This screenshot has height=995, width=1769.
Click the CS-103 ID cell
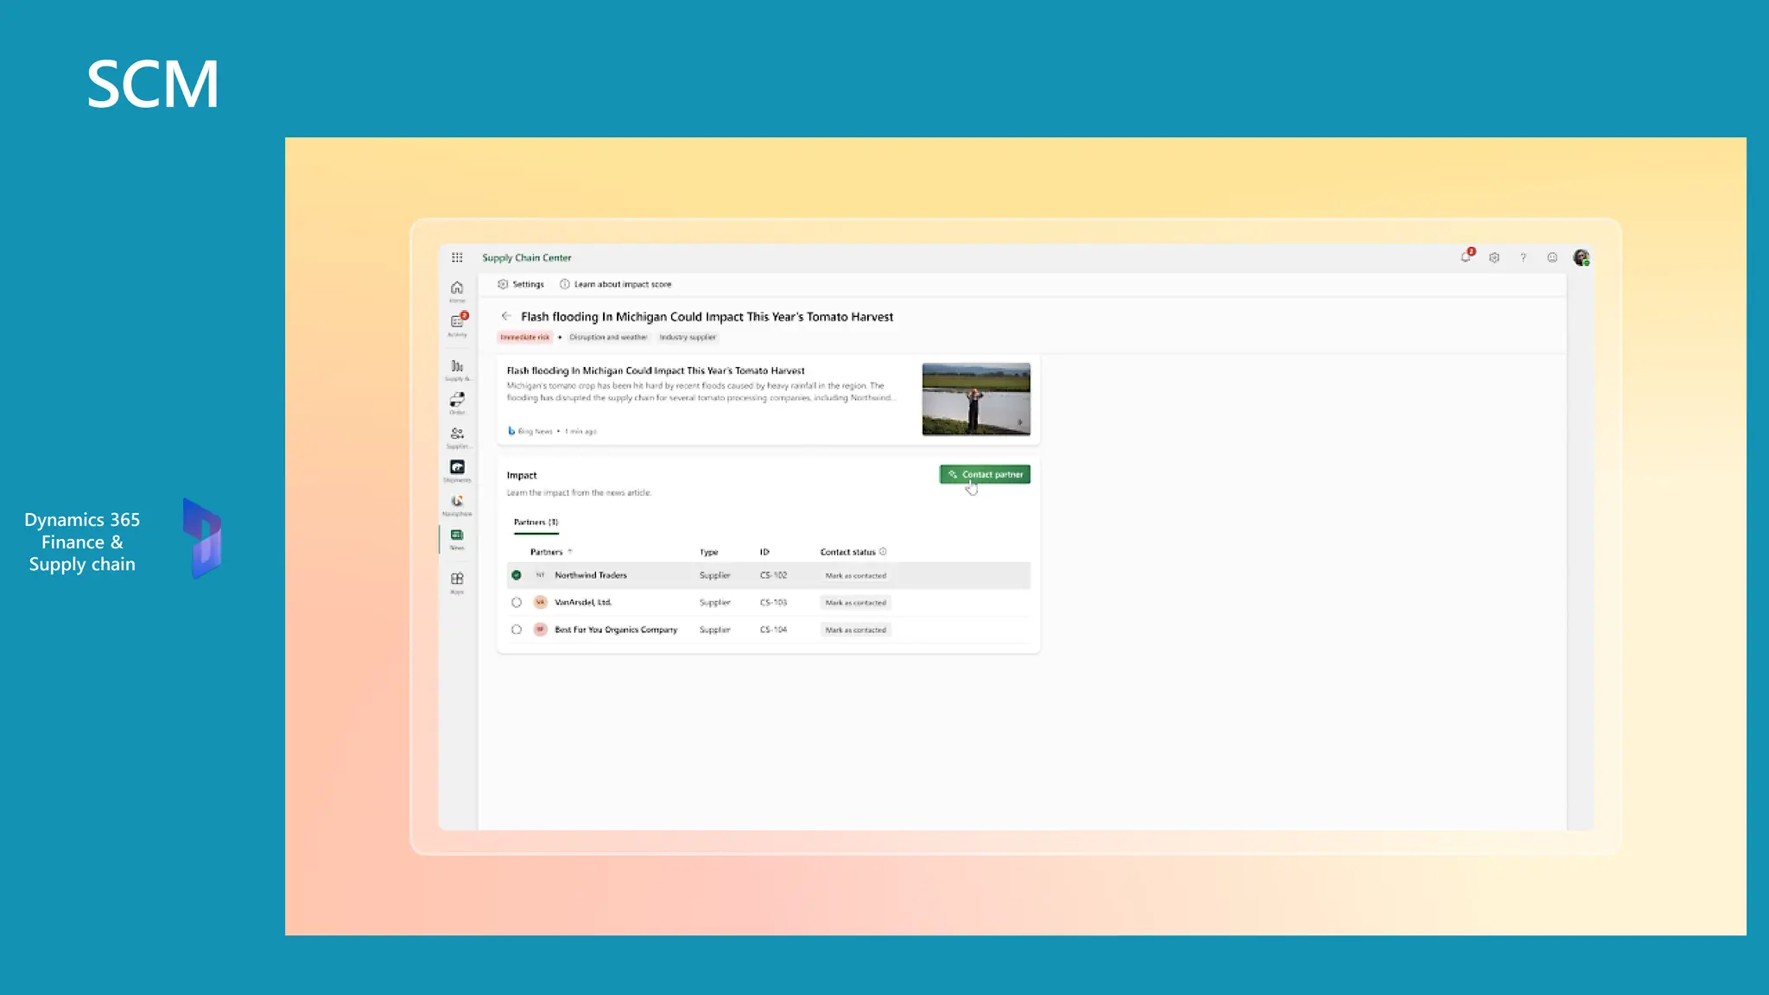click(x=773, y=602)
